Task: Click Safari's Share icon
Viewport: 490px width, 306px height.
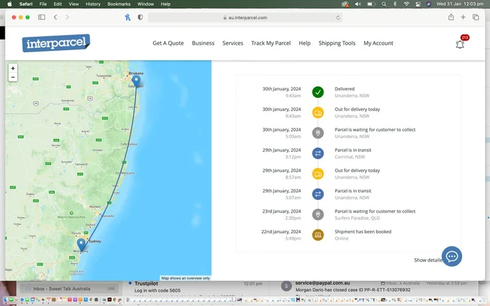Action: point(451,17)
